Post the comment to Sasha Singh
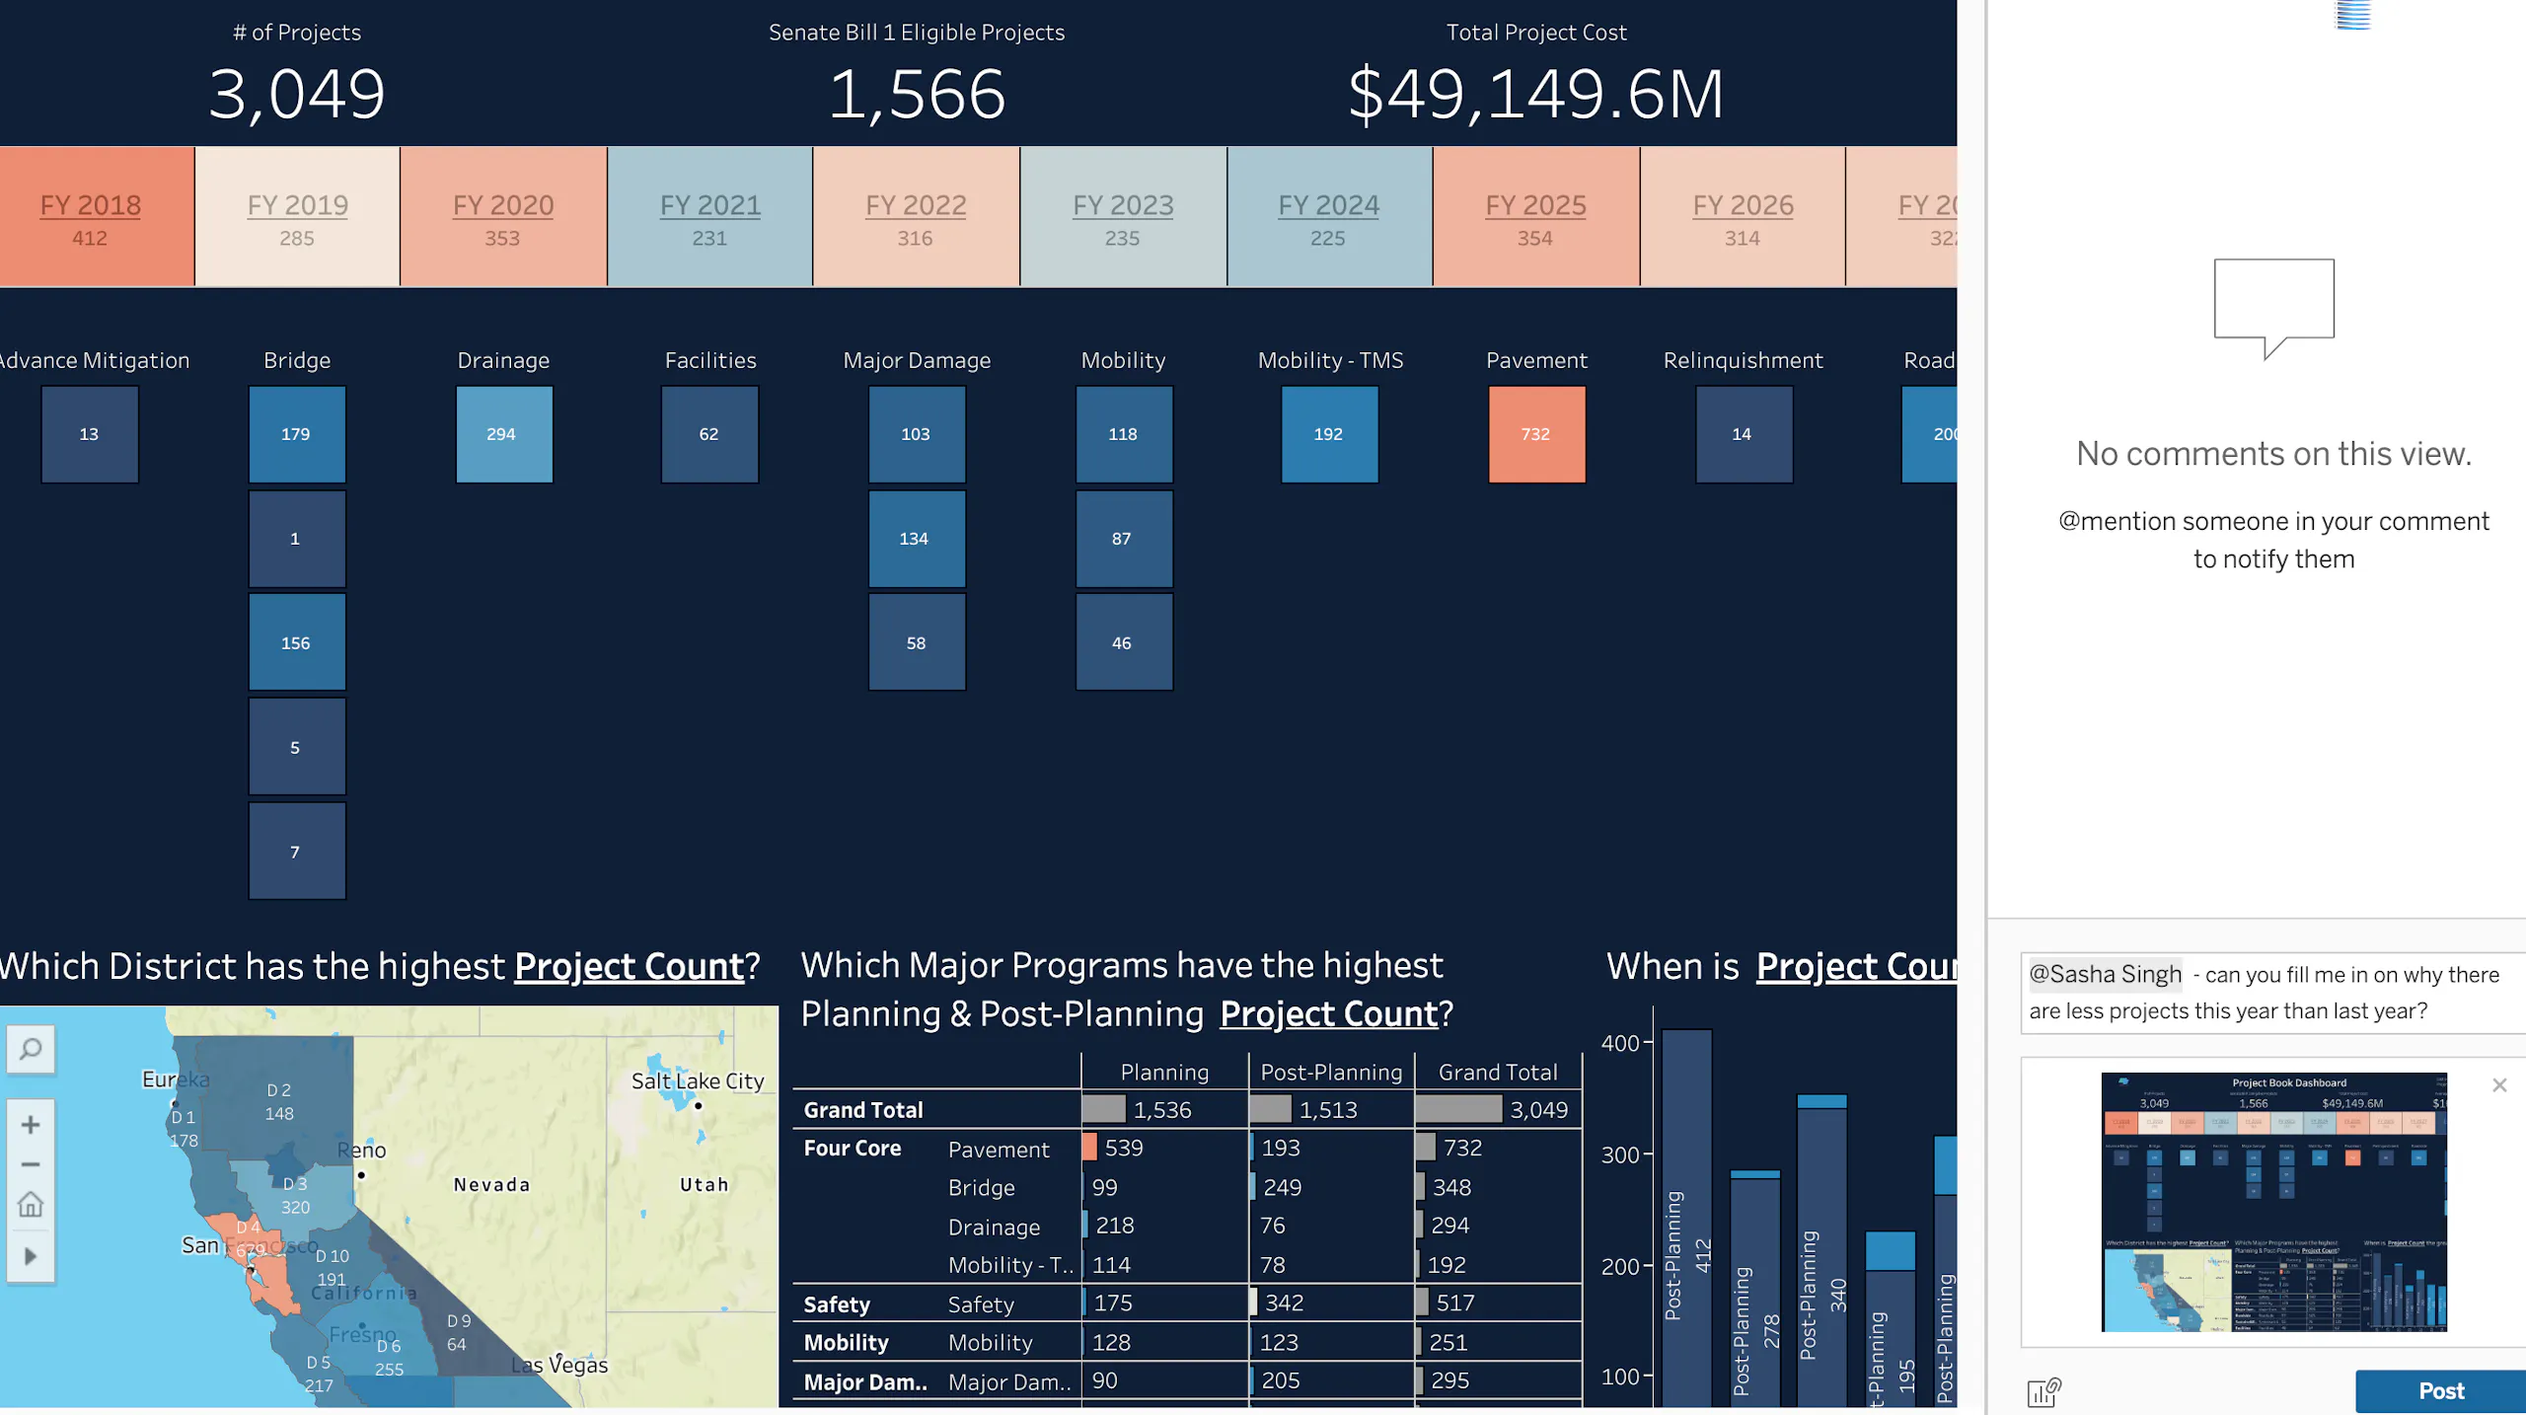 pyautogui.click(x=2439, y=1390)
